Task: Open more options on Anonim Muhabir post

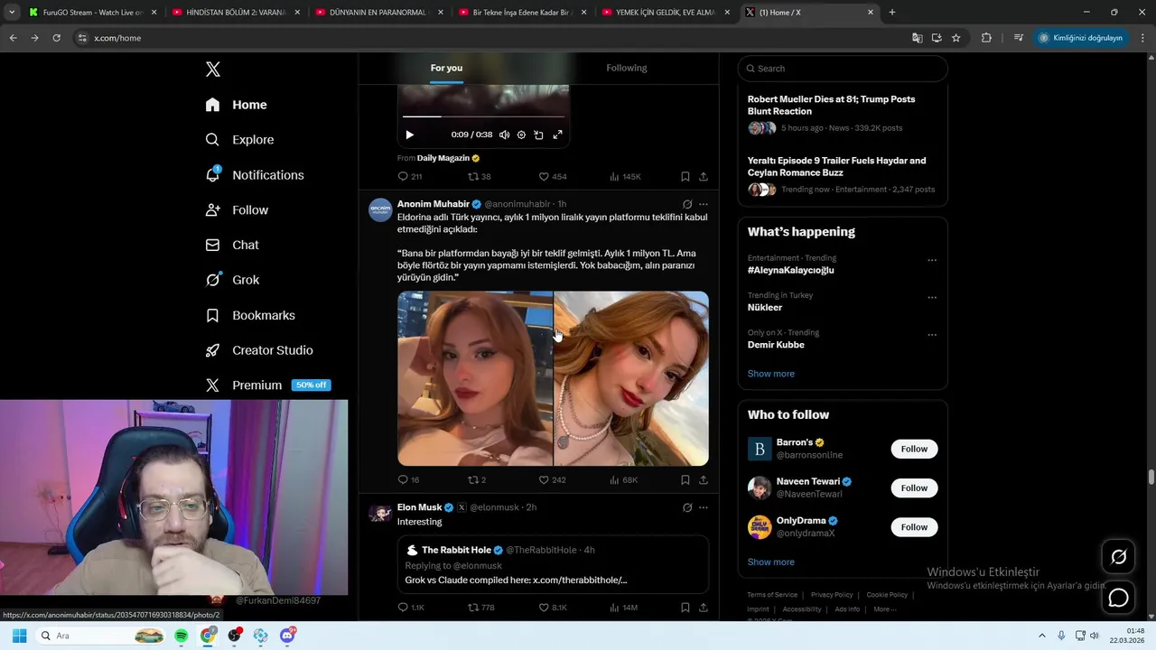Action: 704,205
